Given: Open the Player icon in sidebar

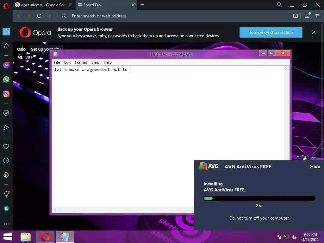Looking at the screenshot, I should pos(6,113).
